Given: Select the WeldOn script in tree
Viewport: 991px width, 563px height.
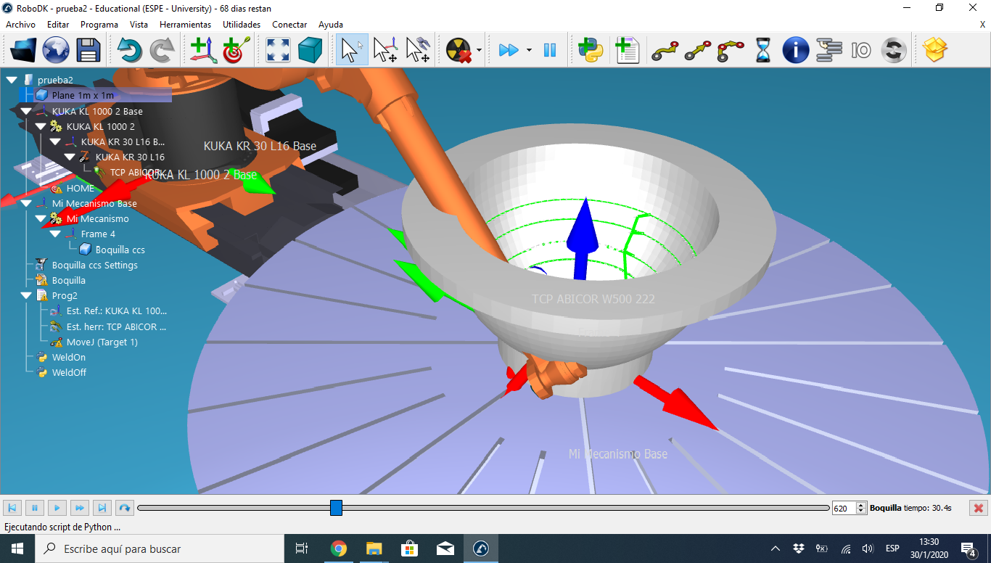Looking at the screenshot, I should tap(68, 357).
